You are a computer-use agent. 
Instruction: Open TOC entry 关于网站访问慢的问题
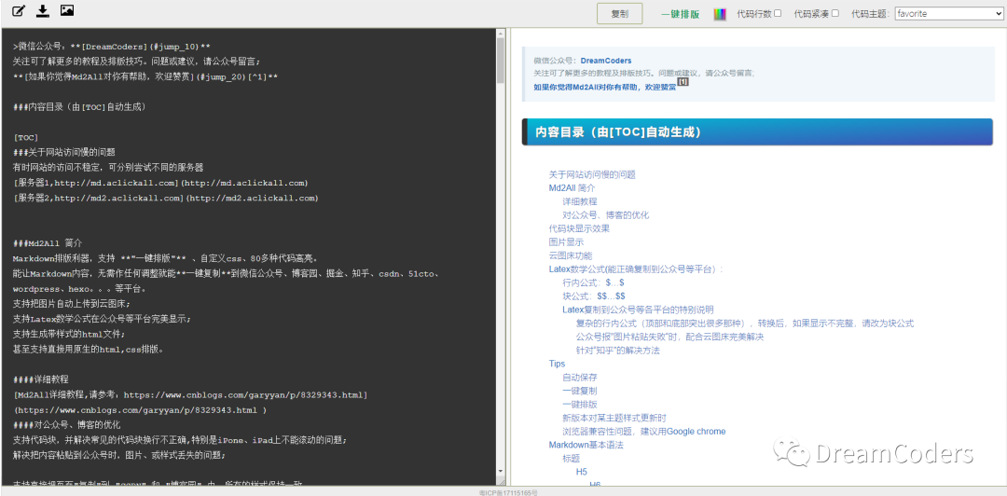tap(592, 174)
